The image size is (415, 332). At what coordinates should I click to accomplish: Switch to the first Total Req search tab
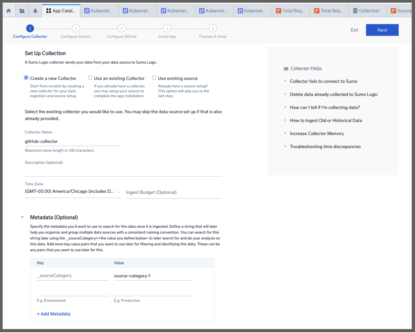[x=291, y=11]
